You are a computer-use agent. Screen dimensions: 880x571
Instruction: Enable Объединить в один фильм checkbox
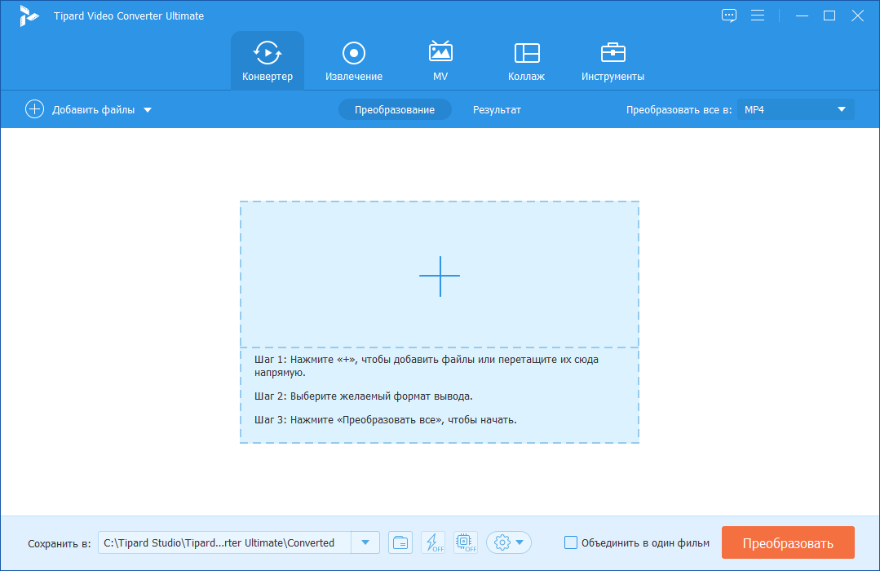point(569,542)
